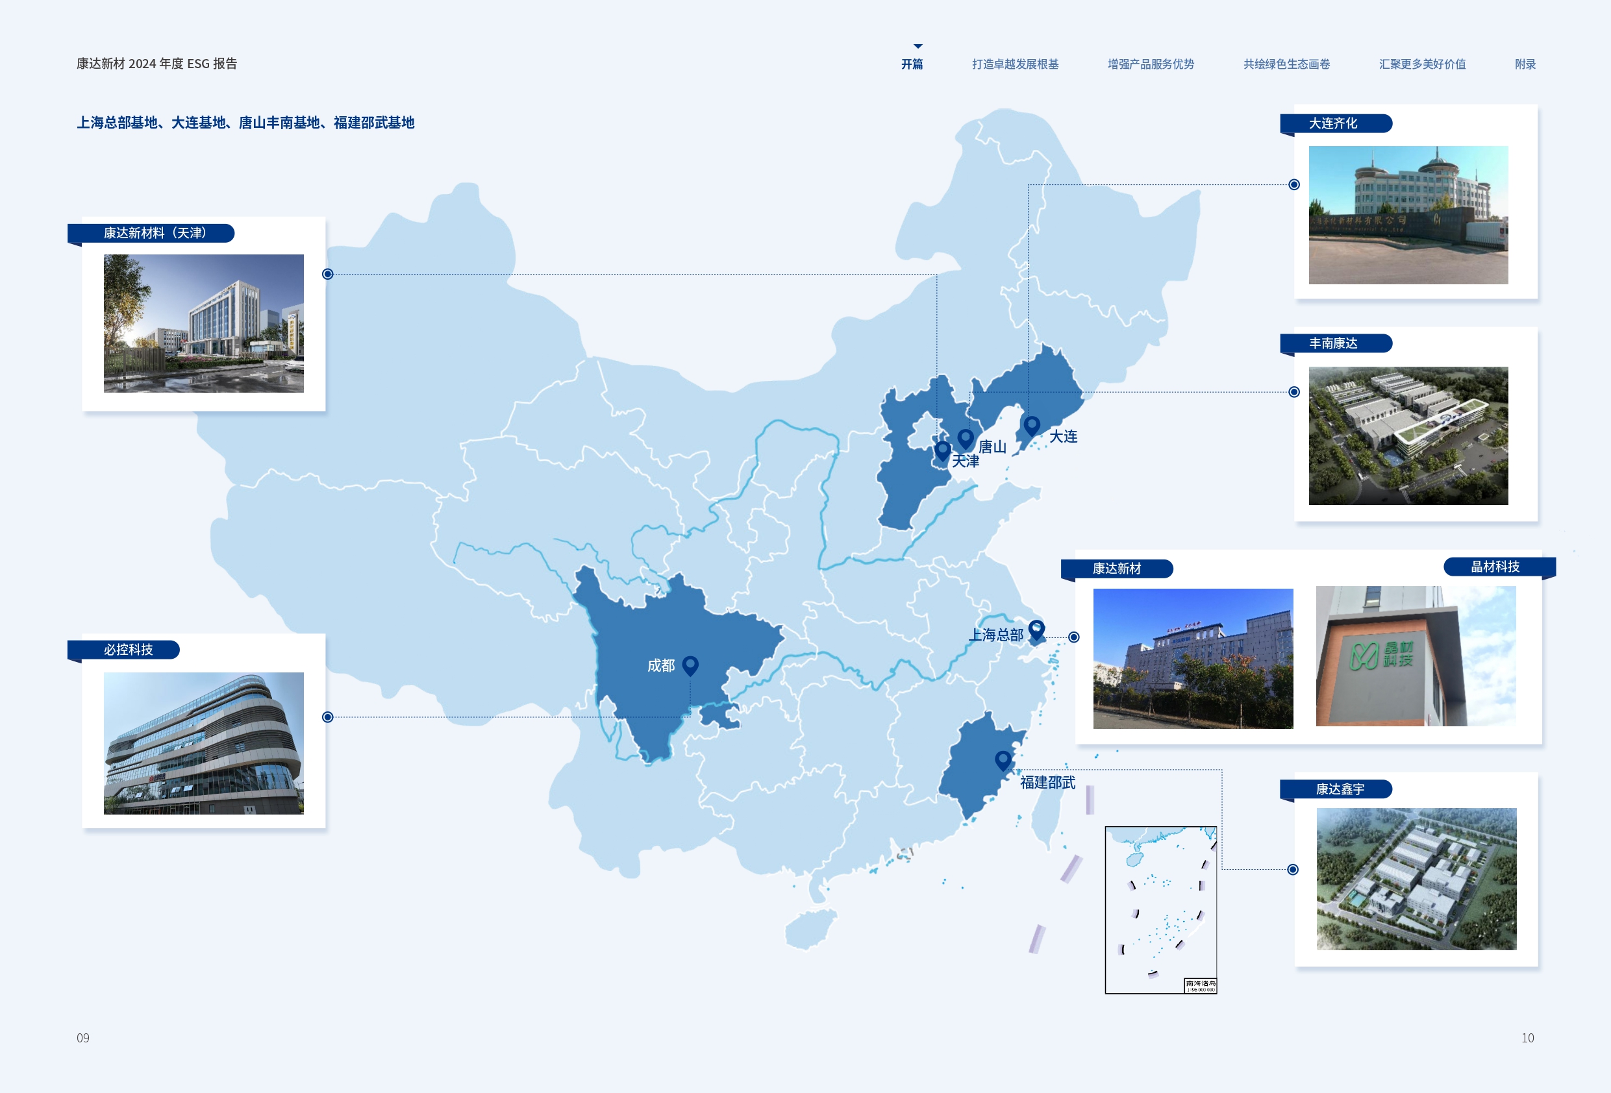The width and height of the screenshot is (1611, 1093).
Task: Click the triangle marker above 开篇
Action: [918, 47]
